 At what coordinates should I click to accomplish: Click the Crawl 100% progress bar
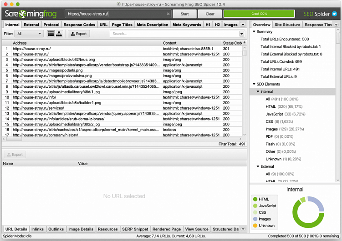tap(259, 14)
